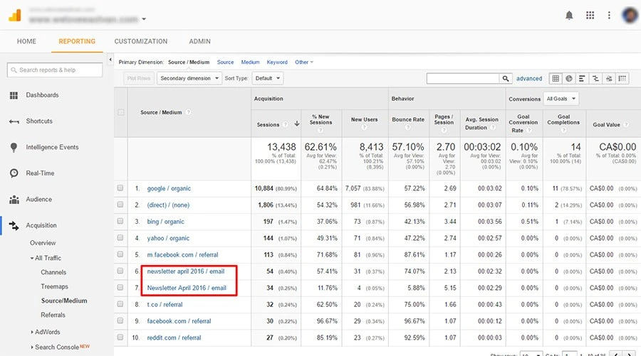Viewport: 641px width, 356px height.
Task: Sort by the Bounce Rate column header
Action: tap(408, 119)
